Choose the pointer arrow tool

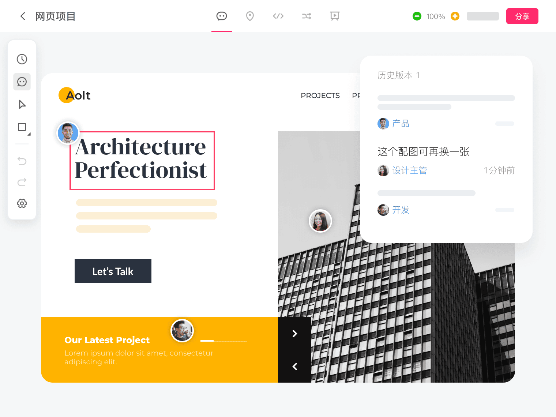point(22,105)
